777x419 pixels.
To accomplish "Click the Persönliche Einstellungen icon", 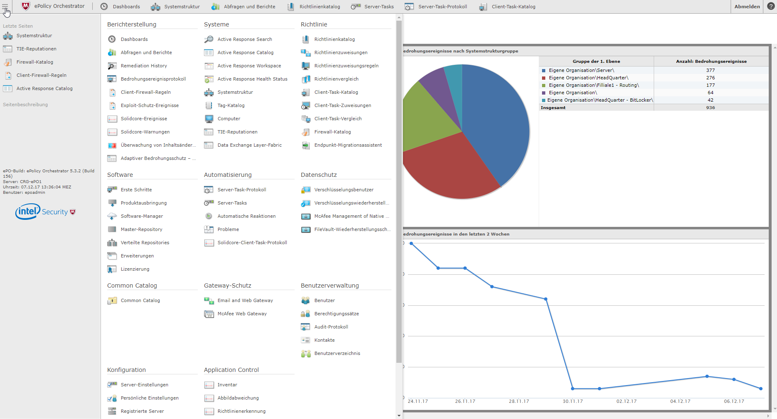I will (x=112, y=398).
